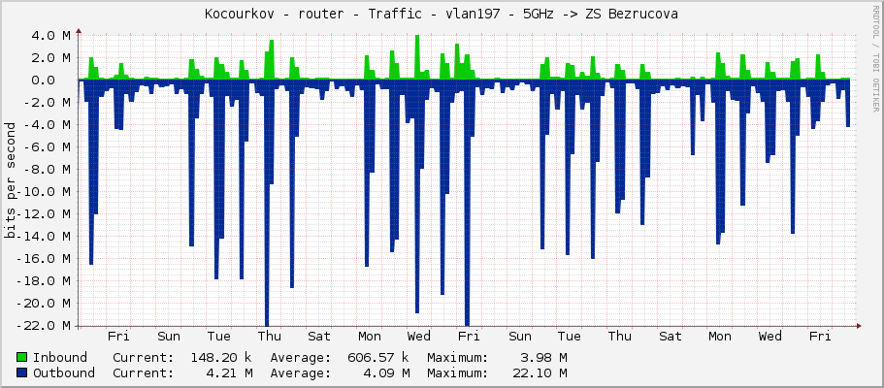The height and width of the screenshot is (388, 884).
Task: Click the -2.0 M y-axis label
Action: coord(48,102)
